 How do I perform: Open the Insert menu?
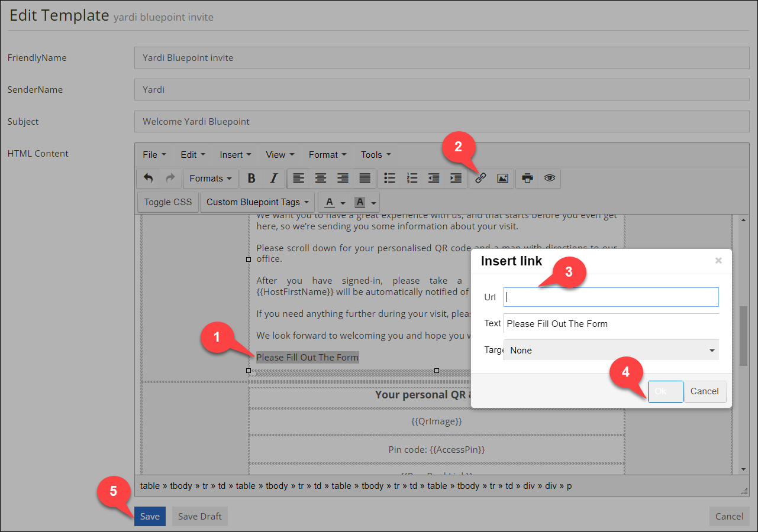236,155
